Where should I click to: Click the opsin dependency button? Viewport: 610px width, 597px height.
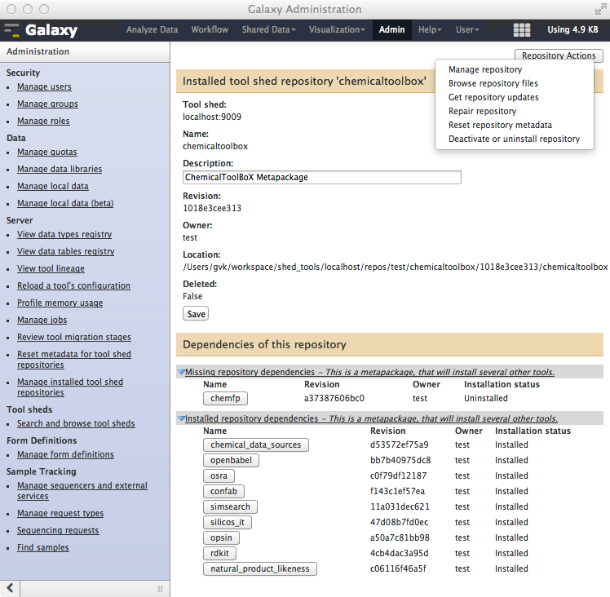[x=221, y=537]
